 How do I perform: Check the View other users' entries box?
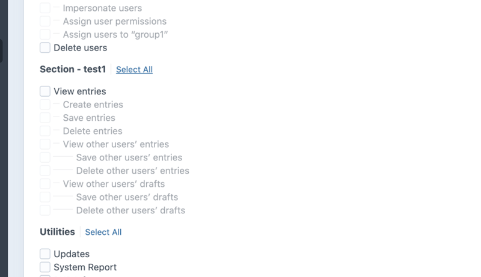(45, 144)
